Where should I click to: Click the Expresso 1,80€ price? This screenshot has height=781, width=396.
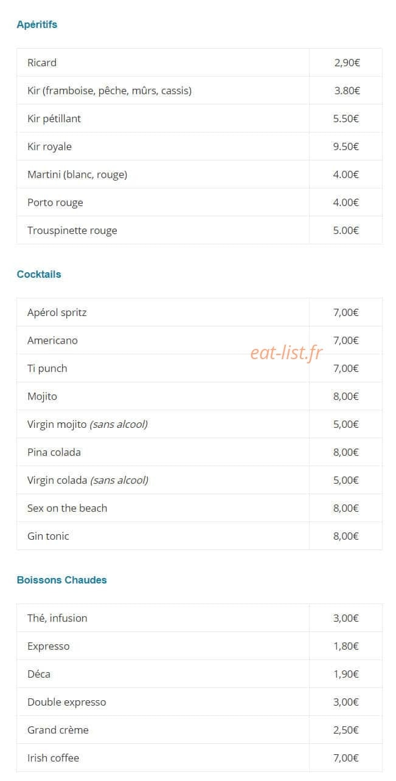point(346,646)
